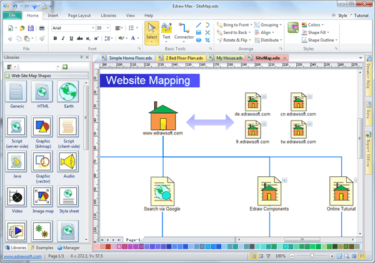Open the Align dropdown
Screen dimensions: 375x263
pyautogui.click(x=264, y=32)
